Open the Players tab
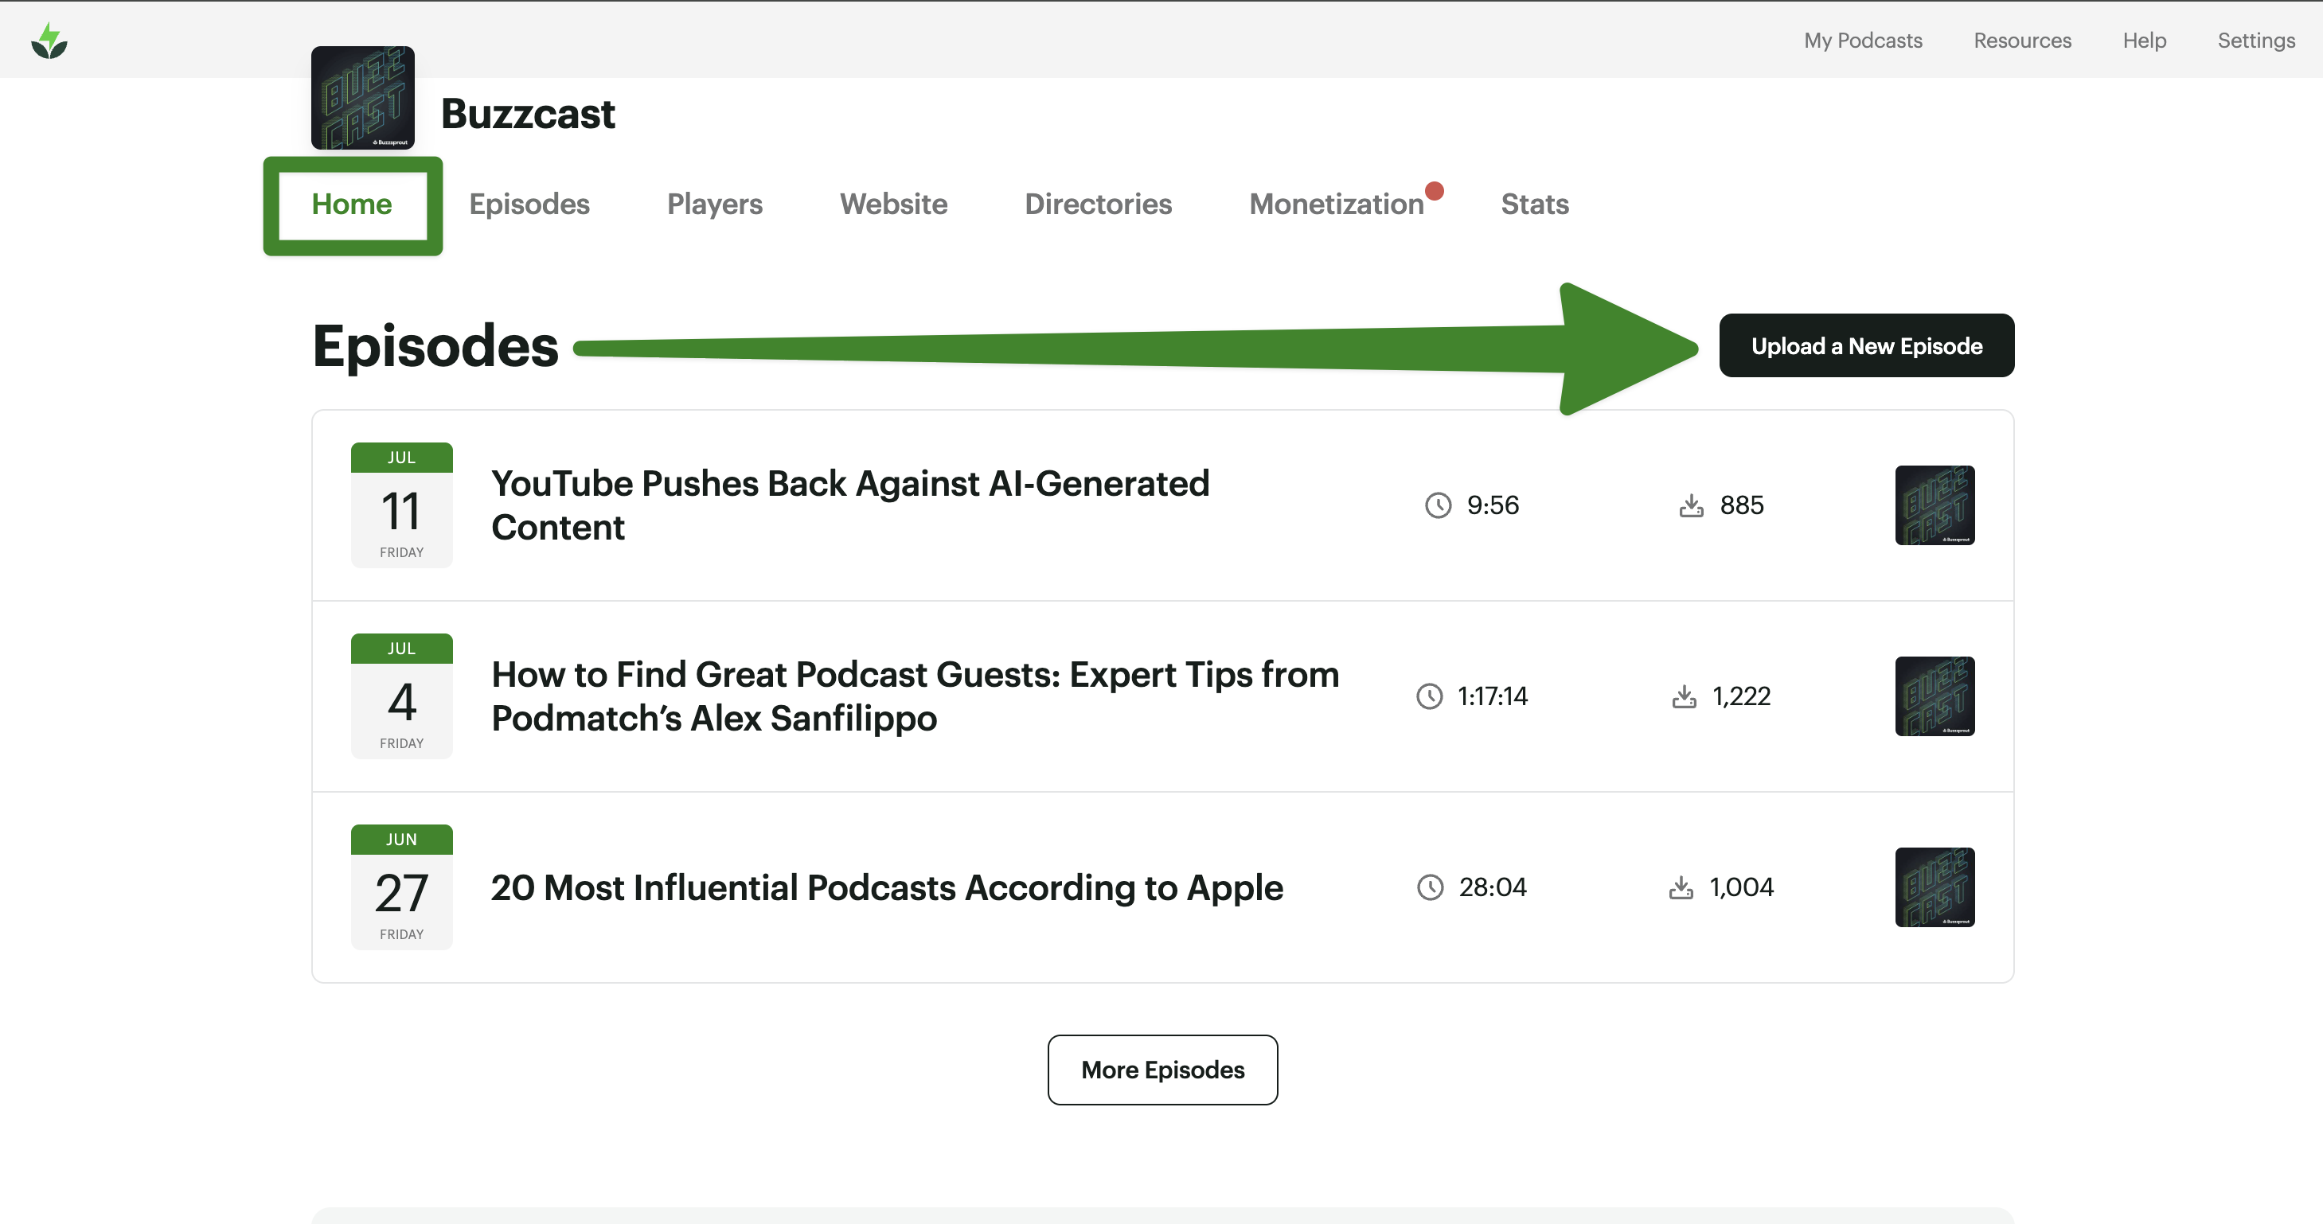 714,205
